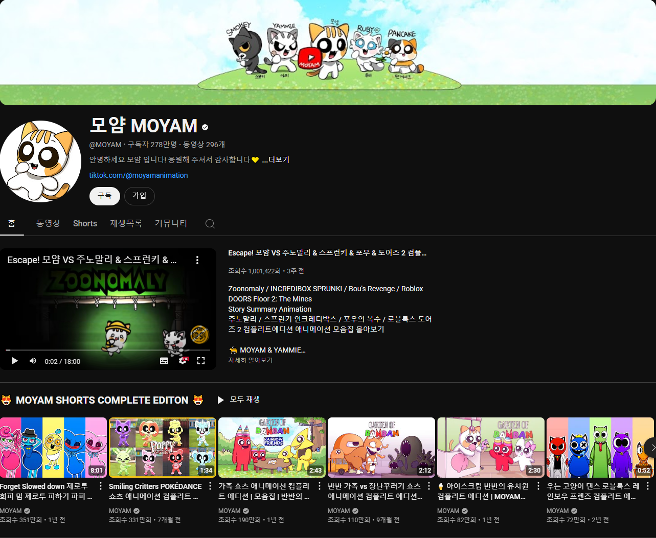The height and width of the screenshot is (538, 656).
Task: Click MOYAM channel name under 가족 쇼츠
Action: [x=230, y=510]
